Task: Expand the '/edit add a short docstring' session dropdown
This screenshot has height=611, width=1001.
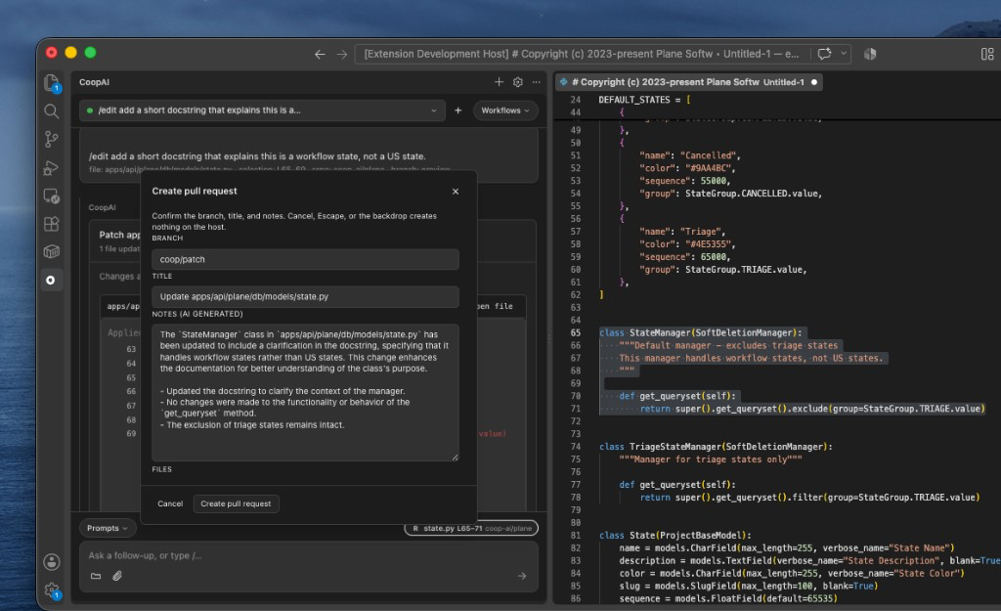Action: tap(262, 110)
